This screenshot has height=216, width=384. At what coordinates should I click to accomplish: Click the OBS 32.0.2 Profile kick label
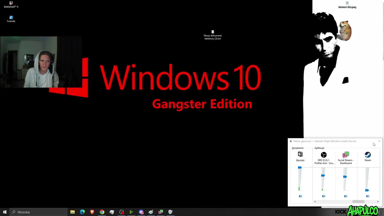point(324,162)
